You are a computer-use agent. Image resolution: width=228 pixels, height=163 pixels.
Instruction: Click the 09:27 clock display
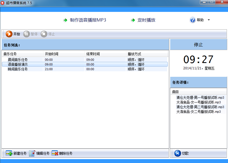[x=198, y=59]
